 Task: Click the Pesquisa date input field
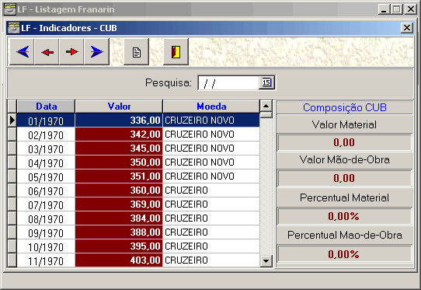coord(228,82)
